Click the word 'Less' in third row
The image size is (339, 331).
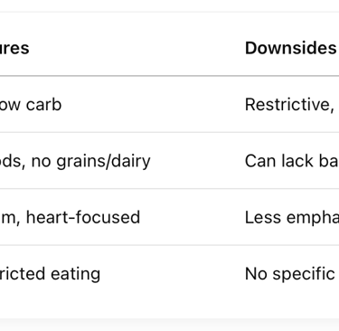pyautogui.click(x=263, y=217)
